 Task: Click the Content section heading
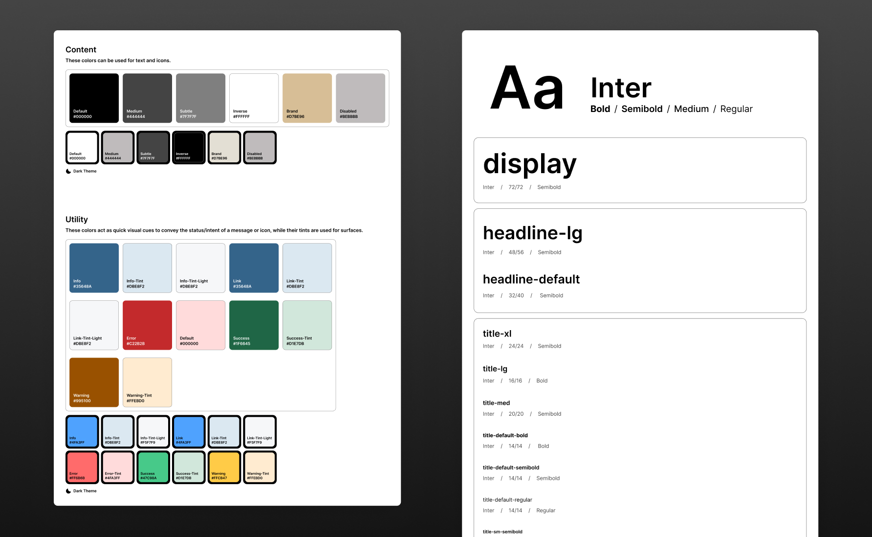pos(81,50)
